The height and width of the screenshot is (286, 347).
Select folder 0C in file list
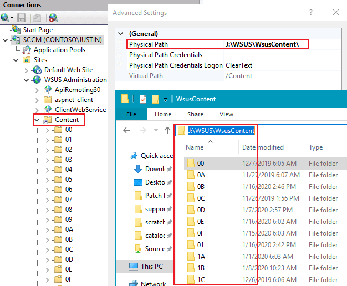(x=201, y=198)
